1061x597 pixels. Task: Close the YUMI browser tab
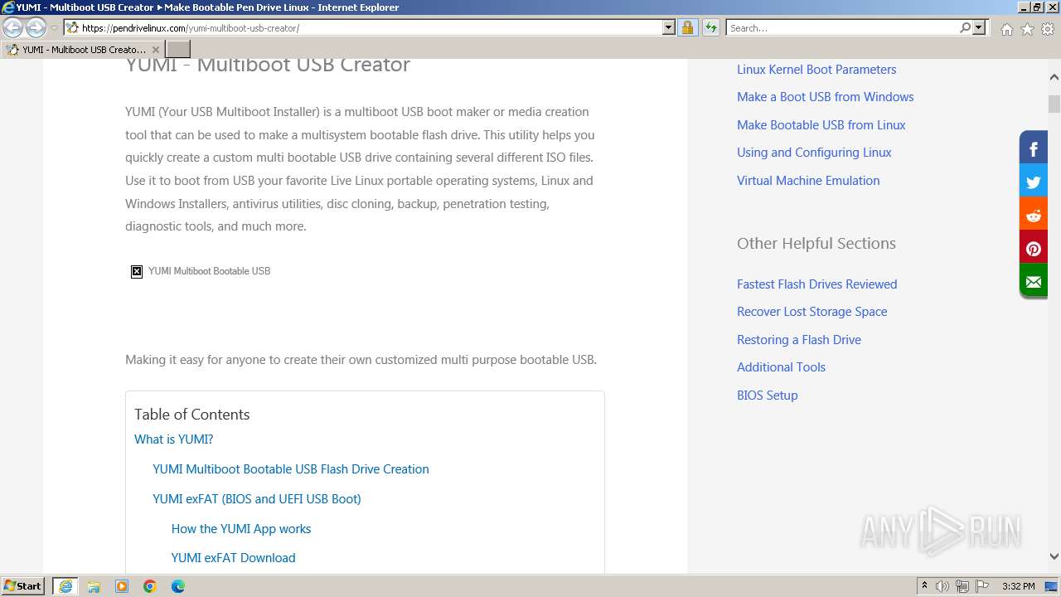(x=155, y=50)
